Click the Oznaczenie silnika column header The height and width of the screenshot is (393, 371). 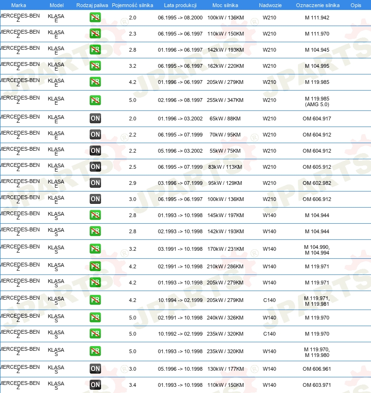pyautogui.click(x=317, y=5)
